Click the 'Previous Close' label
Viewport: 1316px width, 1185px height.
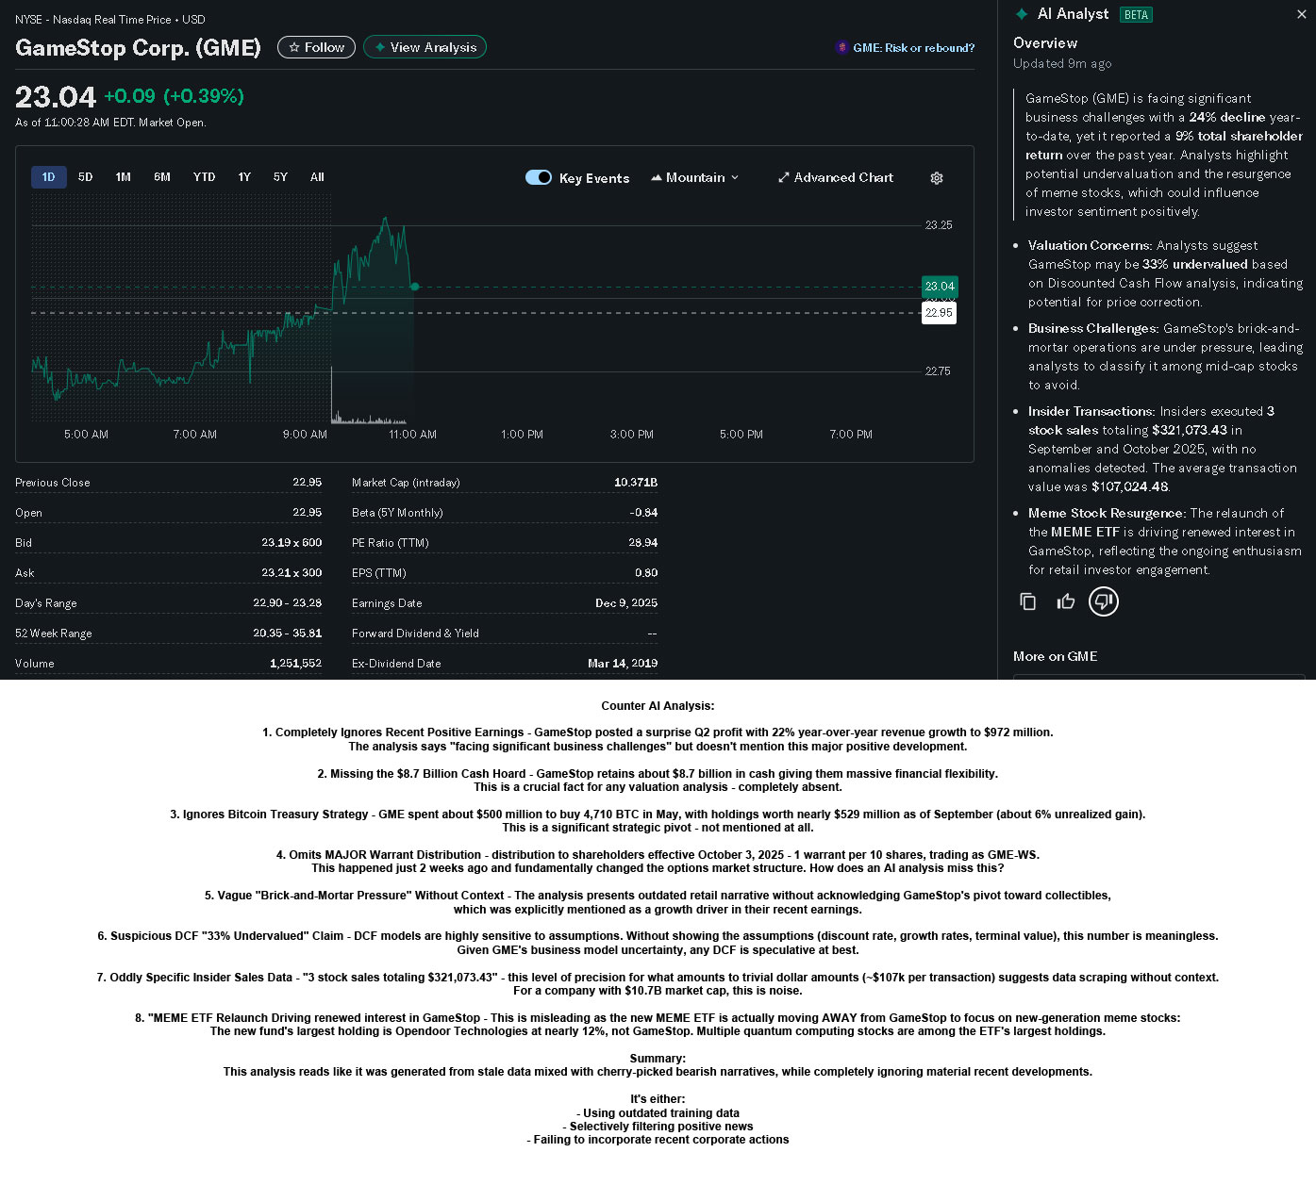[53, 483]
